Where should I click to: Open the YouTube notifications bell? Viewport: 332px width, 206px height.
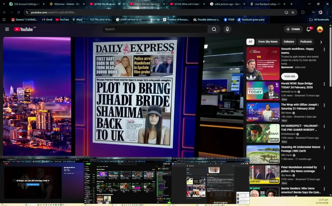click(309, 29)
